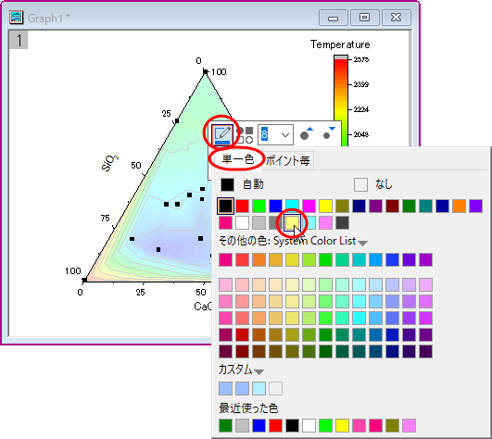Screen dimensions: 492x439
Task: Pick the dark gray swatch ending second row
Action: pos(342,222)
